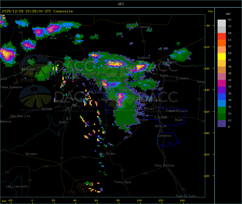Click the blue 35-36 dBZ legend swatch
This screenshot has width=242, height=204.
click(x=222, y=97)
